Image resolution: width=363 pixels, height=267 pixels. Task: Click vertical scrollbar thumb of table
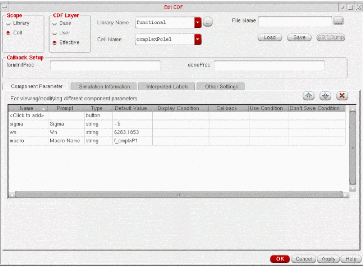[x=353, y=148]
